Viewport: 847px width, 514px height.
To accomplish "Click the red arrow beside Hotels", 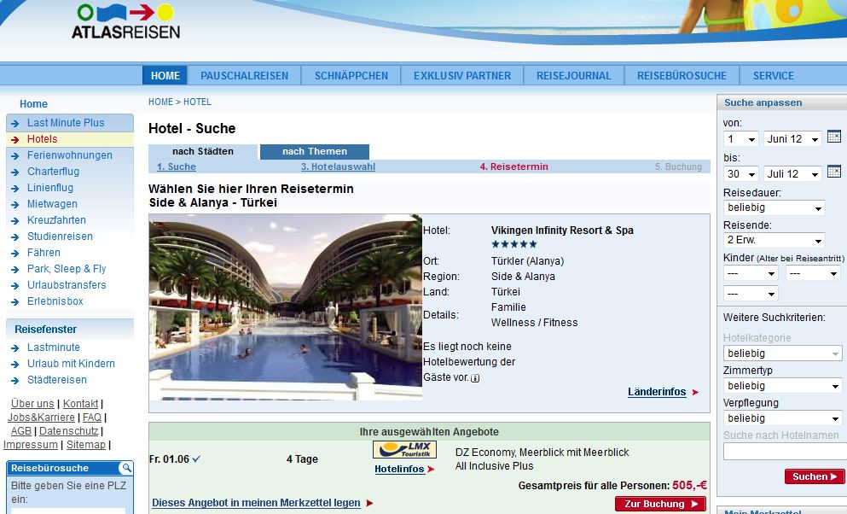I will [x=15, y=139].
